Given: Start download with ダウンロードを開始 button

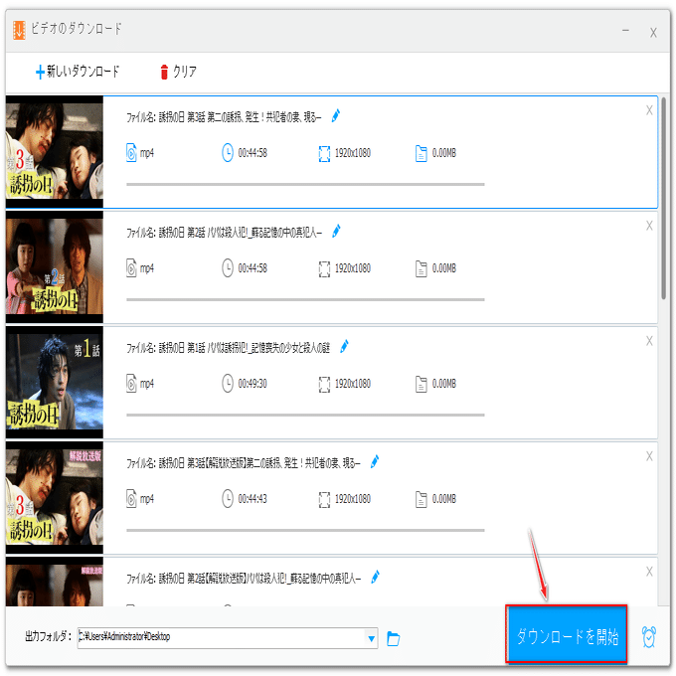Looking at the screenshot, I should (566, 634).
